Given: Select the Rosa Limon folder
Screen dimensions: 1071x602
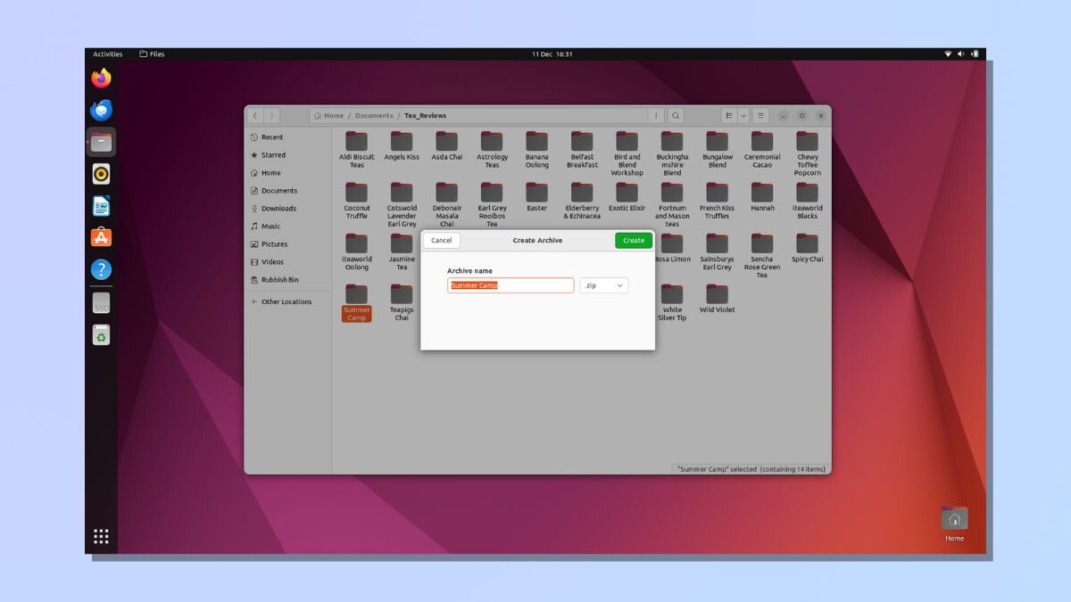Looking at the screenshot, I should pyautogui.click(x=672, y=248).
